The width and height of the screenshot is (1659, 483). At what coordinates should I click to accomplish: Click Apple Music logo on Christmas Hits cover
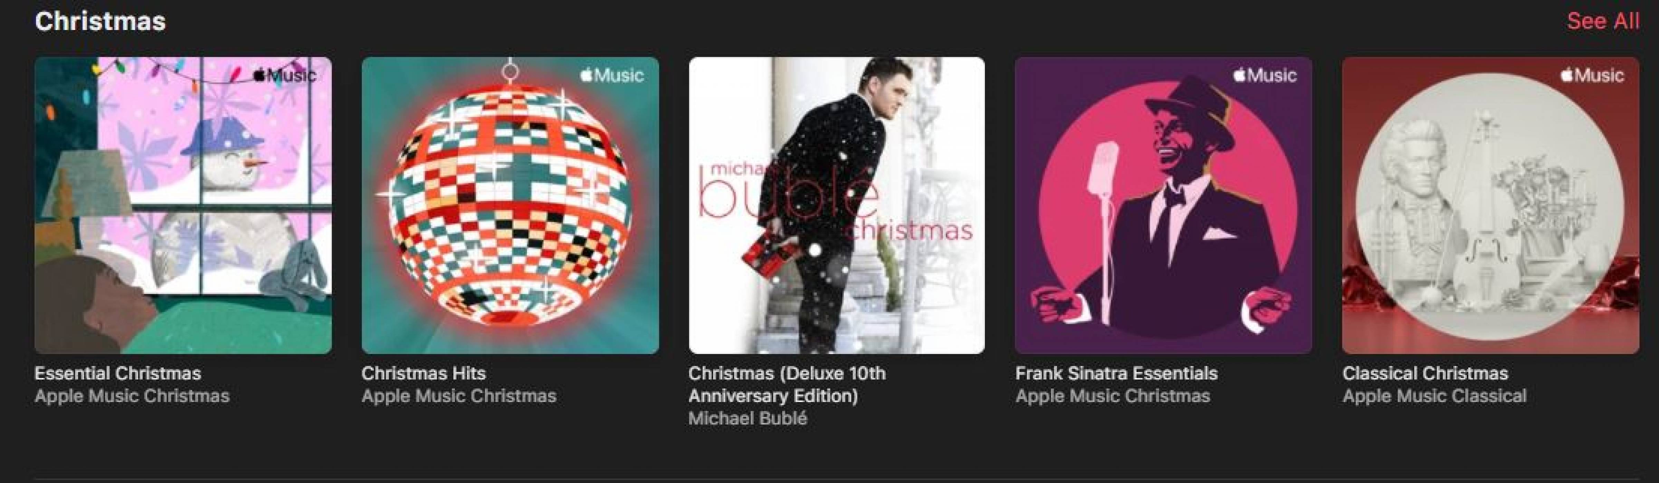(x=612, y=75)
